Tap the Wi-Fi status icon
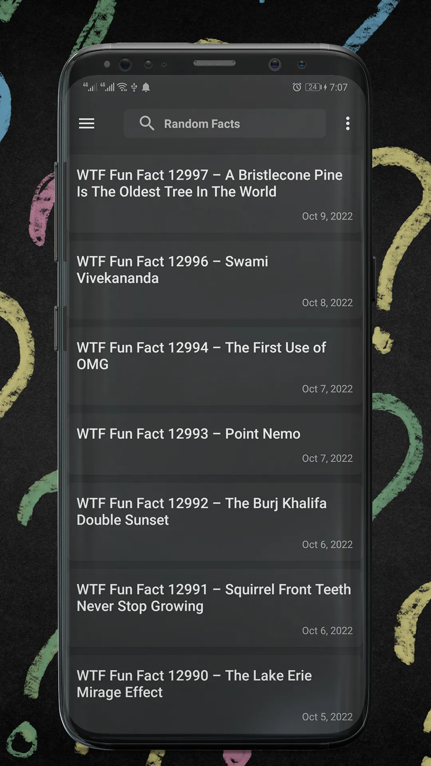Screen dimensions: 431x766 click(123, 87)
